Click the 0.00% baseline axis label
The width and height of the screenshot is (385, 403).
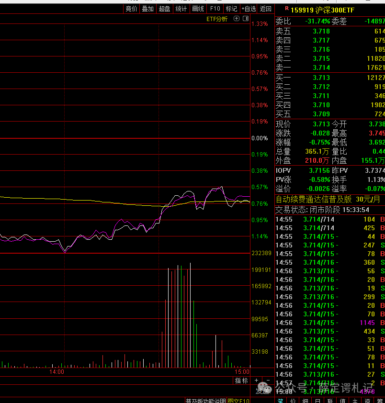click(x=260, y=138)
